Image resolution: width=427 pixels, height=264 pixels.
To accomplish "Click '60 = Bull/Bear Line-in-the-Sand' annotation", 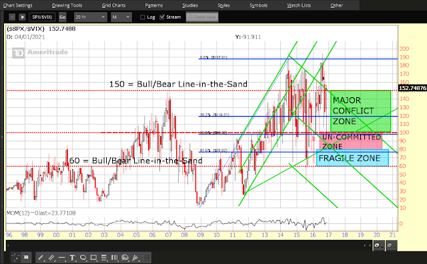I will coord(135,161).
